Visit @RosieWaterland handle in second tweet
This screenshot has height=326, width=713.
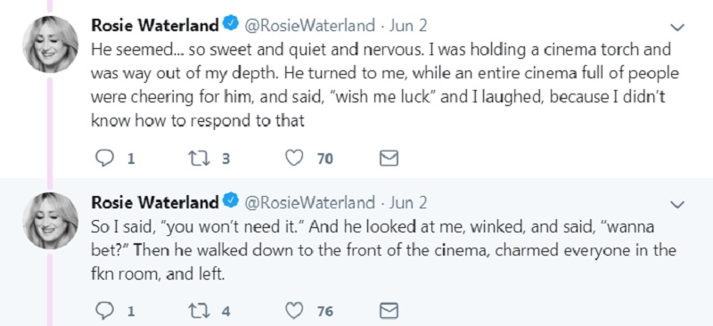tap(310, 202)
